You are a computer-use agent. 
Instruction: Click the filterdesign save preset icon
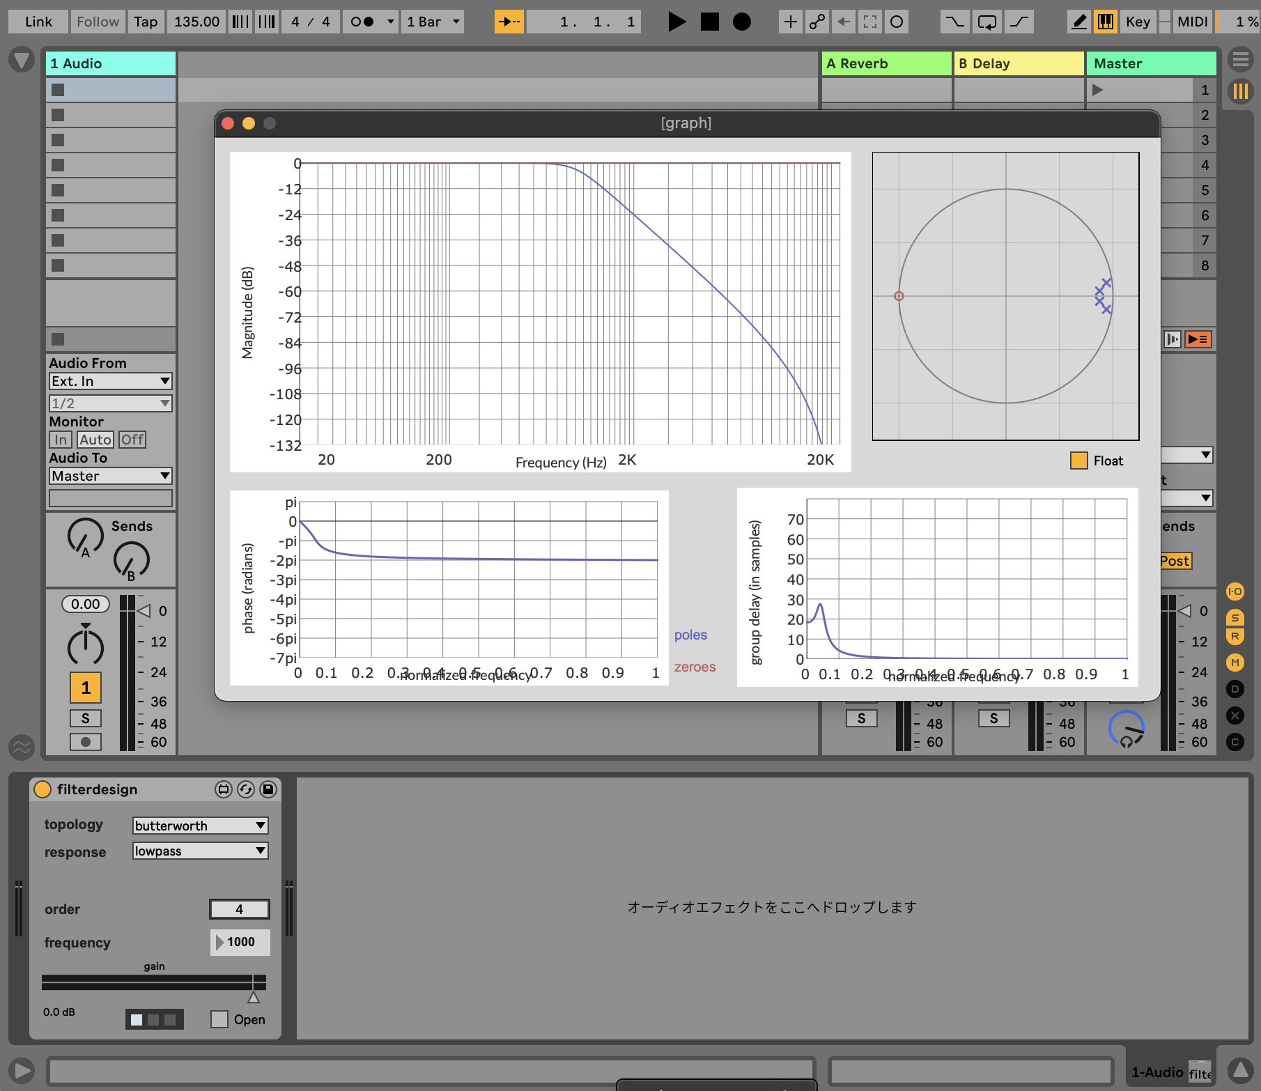(x=268, y=789)
